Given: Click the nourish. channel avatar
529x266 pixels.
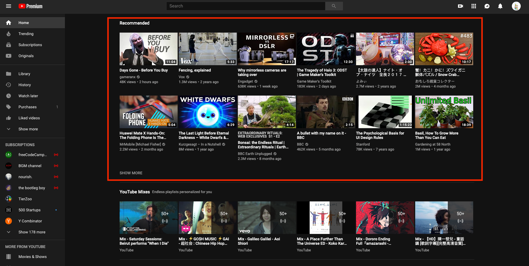Looking at the screenshot, I should 9,177.
